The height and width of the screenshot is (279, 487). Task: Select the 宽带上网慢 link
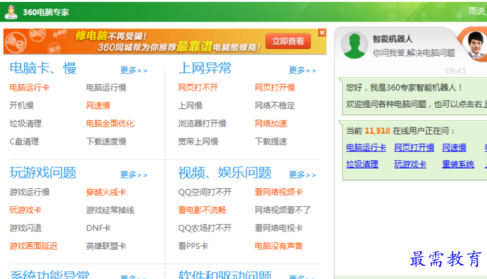[198, 141]
